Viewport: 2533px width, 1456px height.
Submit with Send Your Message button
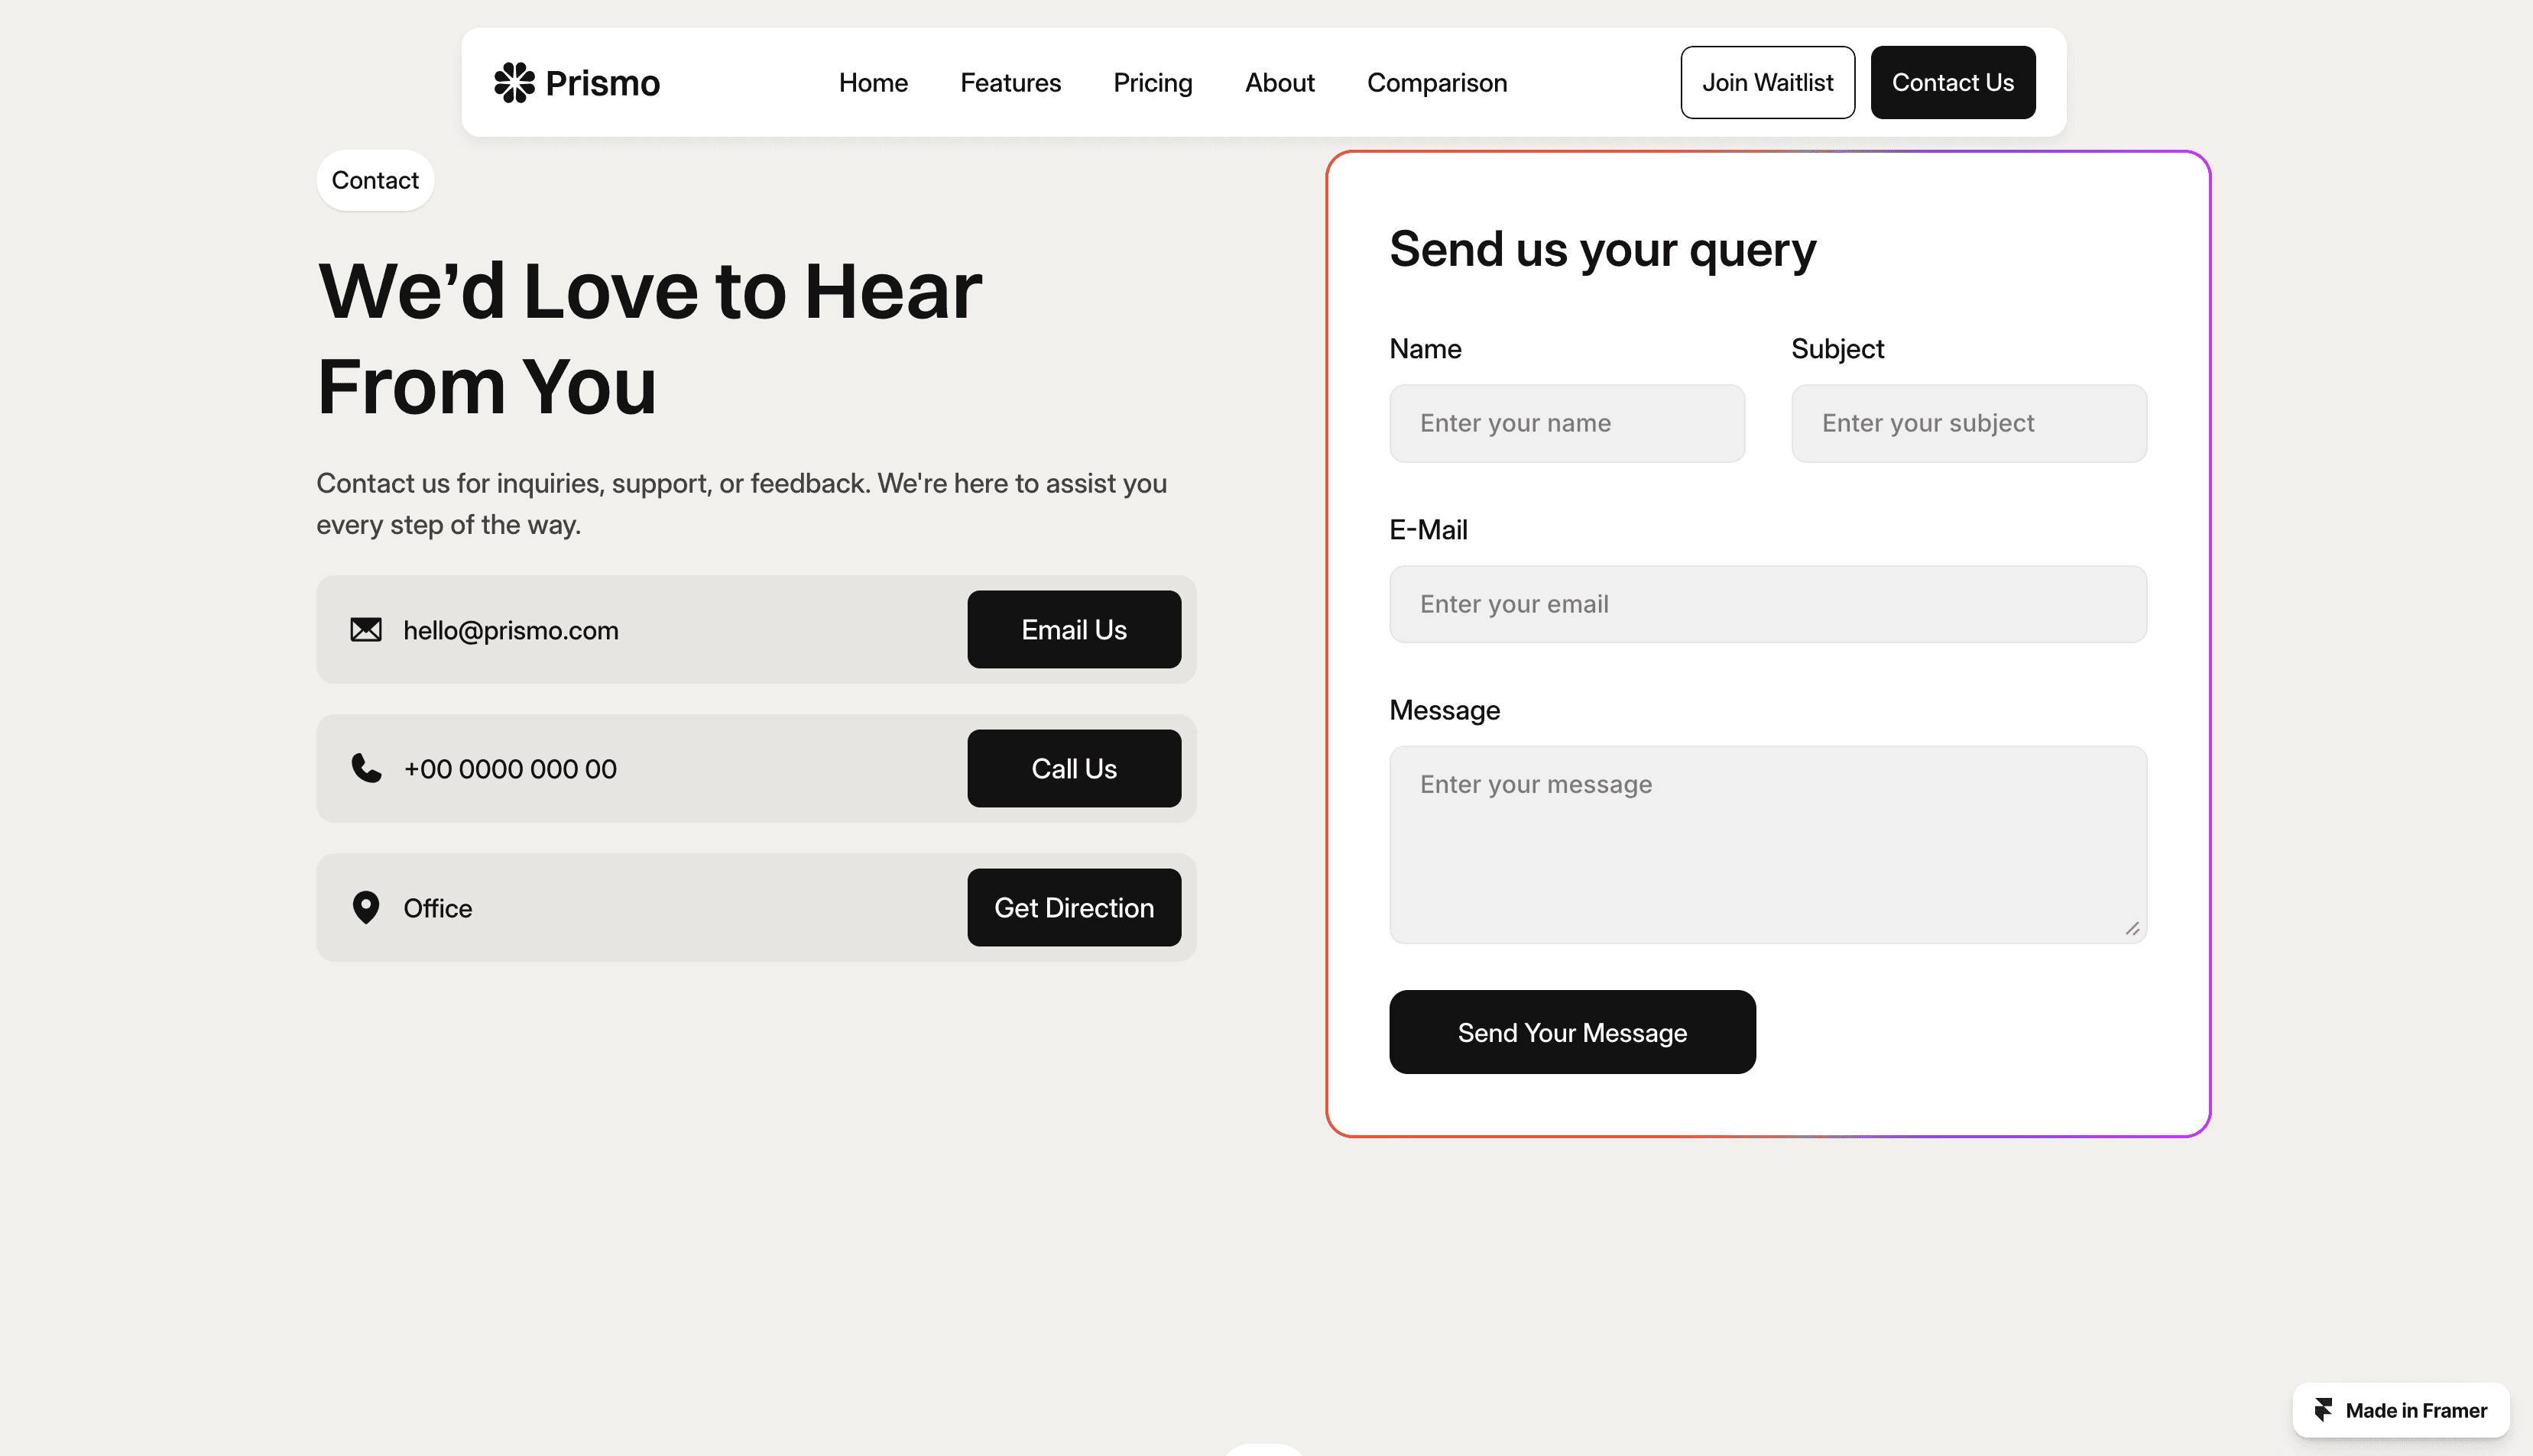click(1571, 1032)
